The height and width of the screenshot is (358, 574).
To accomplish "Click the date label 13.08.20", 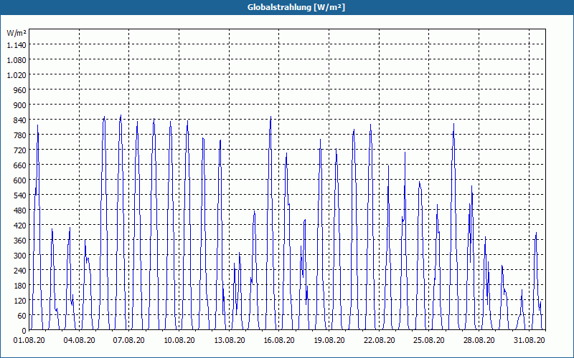I will (x=229, y=340).
